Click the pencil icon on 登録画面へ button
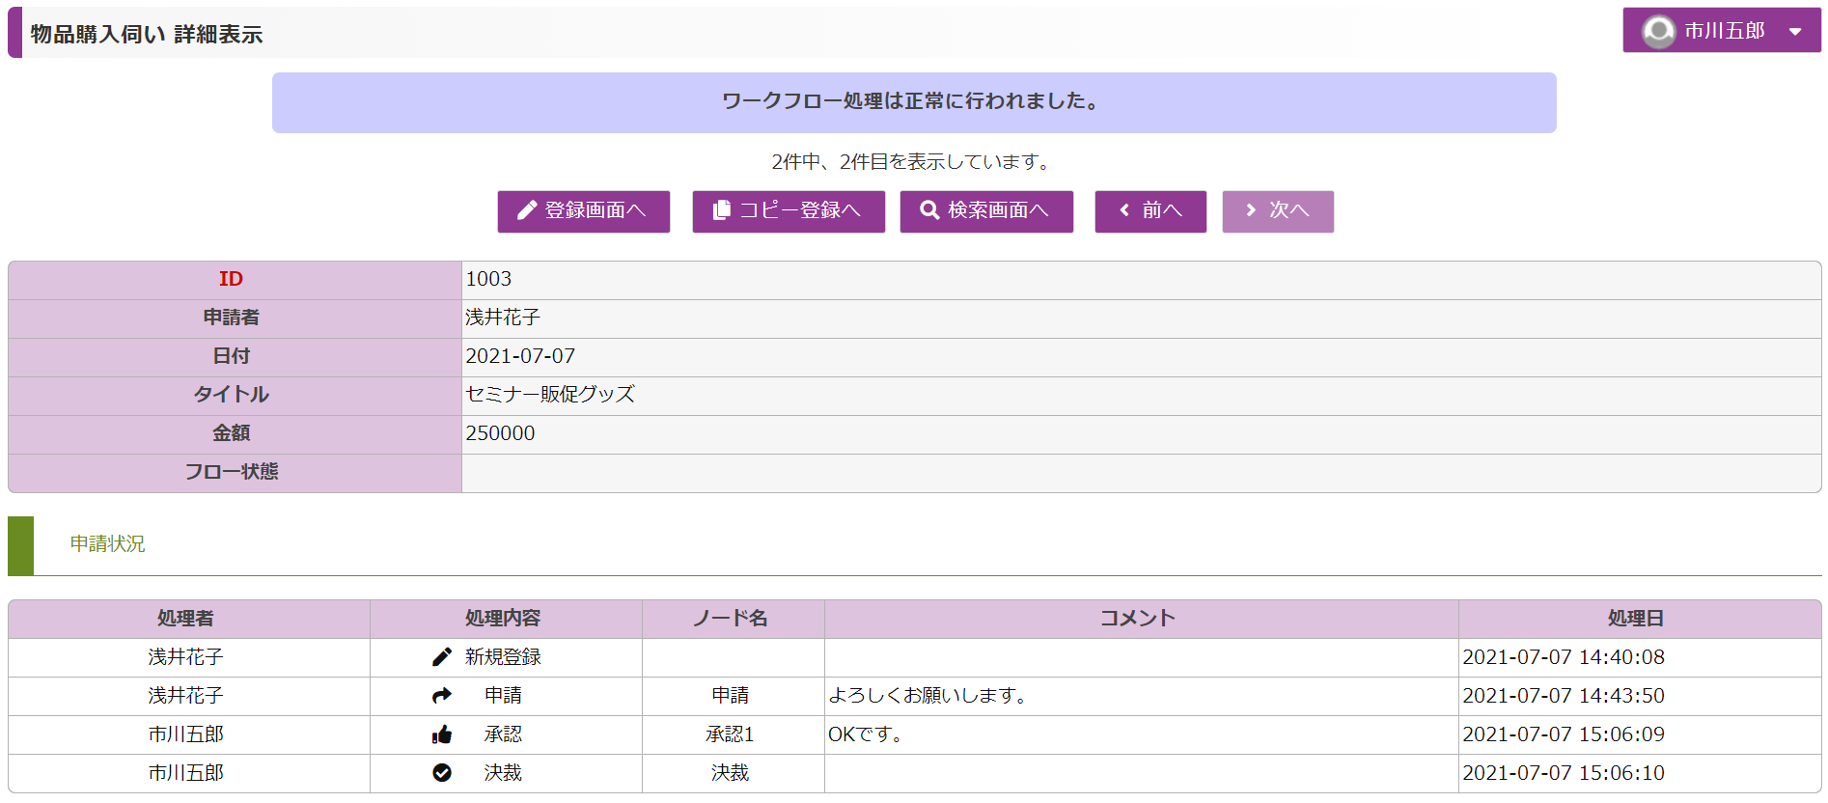 click(527, 210)
